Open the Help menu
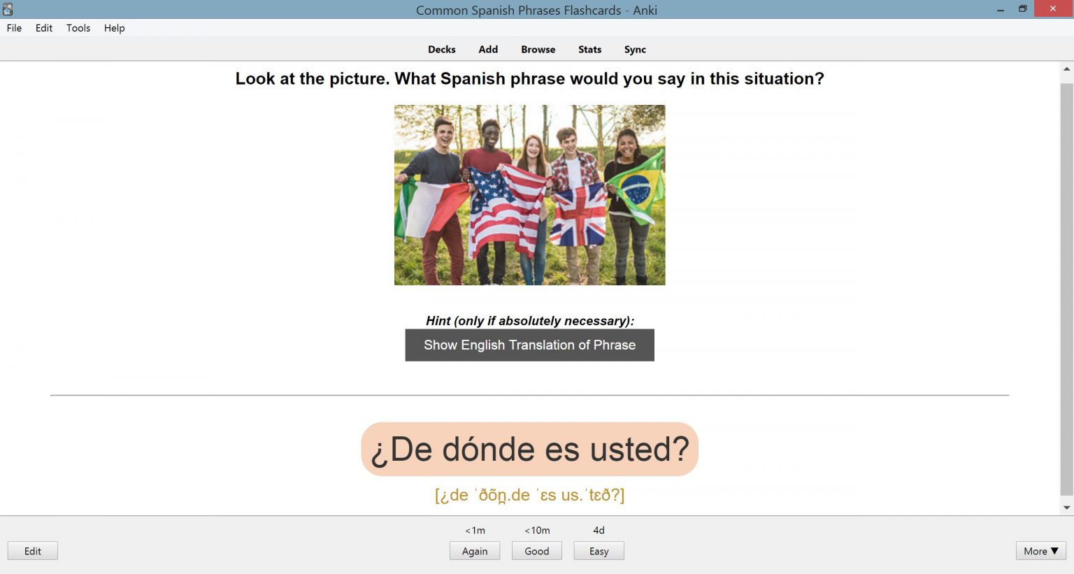The width and height of the screenshot is (1074, 574). [114, 28]
